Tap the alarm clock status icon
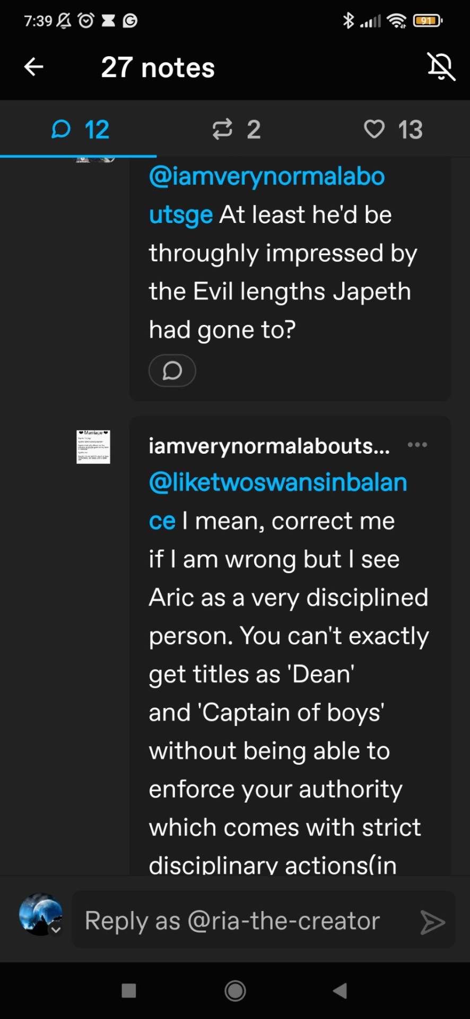The height and width of the screenshot is (1019, 470). click(x=86, y=21)
